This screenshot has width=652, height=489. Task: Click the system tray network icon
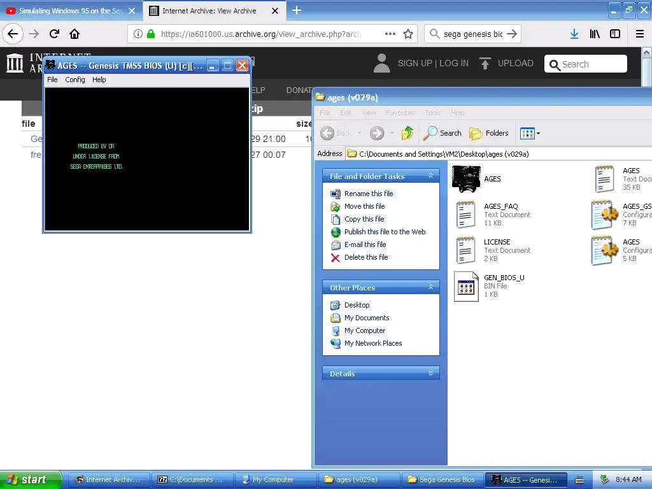(605, 480)
